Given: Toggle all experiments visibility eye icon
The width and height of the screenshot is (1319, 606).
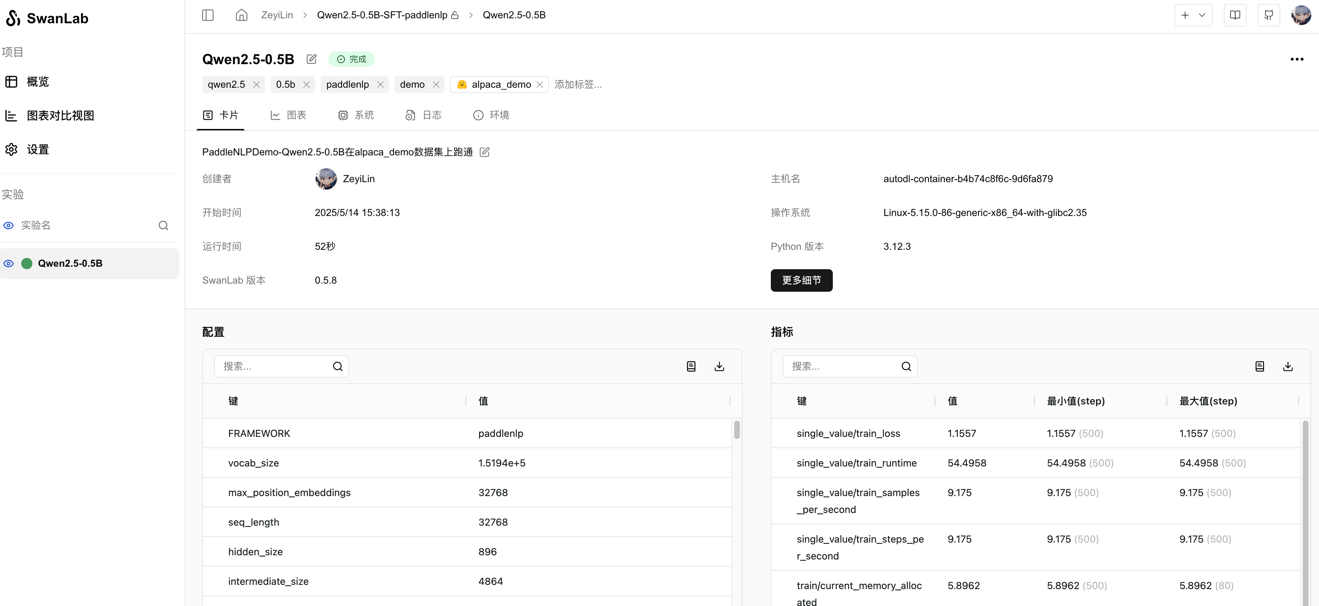Looking at the screenshot, I should coord(9,225).
